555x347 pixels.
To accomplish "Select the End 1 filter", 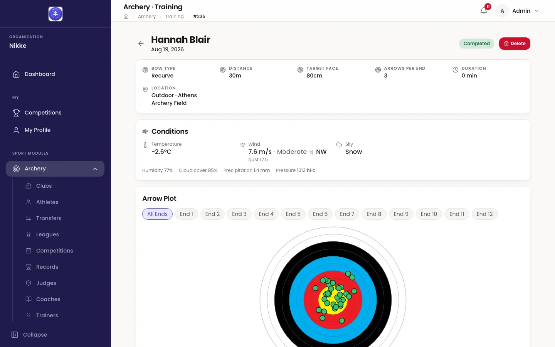I will click(187, 214).
